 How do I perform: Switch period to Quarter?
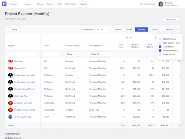click(x=154, y=30)
